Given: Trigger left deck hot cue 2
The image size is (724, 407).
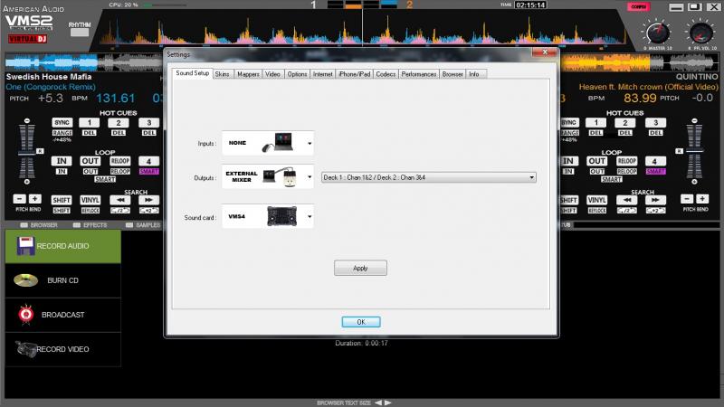Looking at the screenshot, I should pos(119,122).
